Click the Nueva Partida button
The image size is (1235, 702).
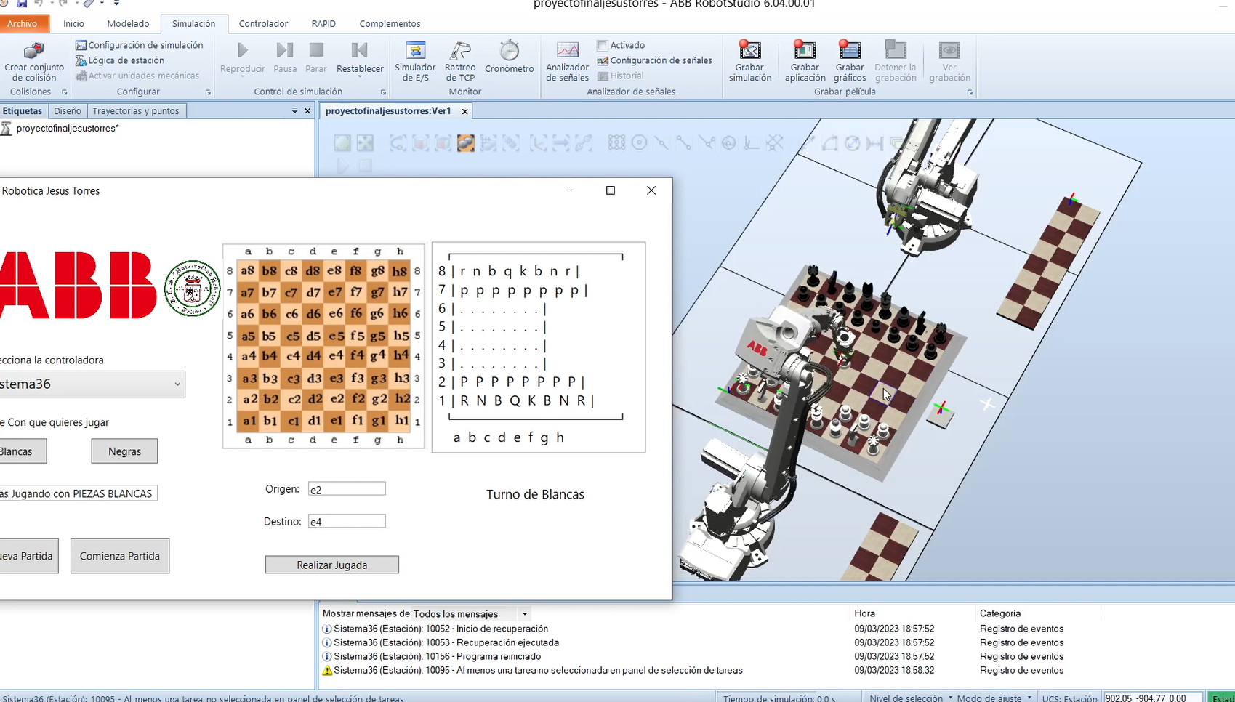(28, 556)
